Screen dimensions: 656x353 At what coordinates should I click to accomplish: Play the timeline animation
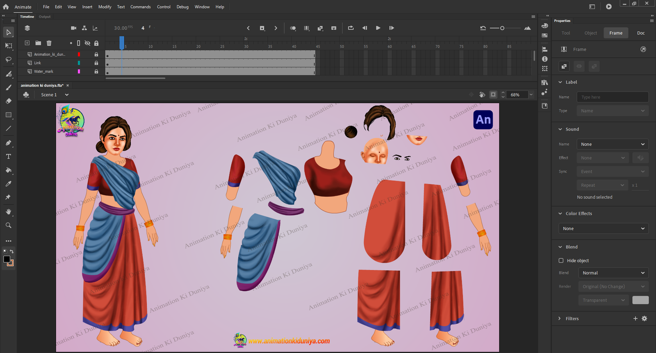click(x=378, y=28)
